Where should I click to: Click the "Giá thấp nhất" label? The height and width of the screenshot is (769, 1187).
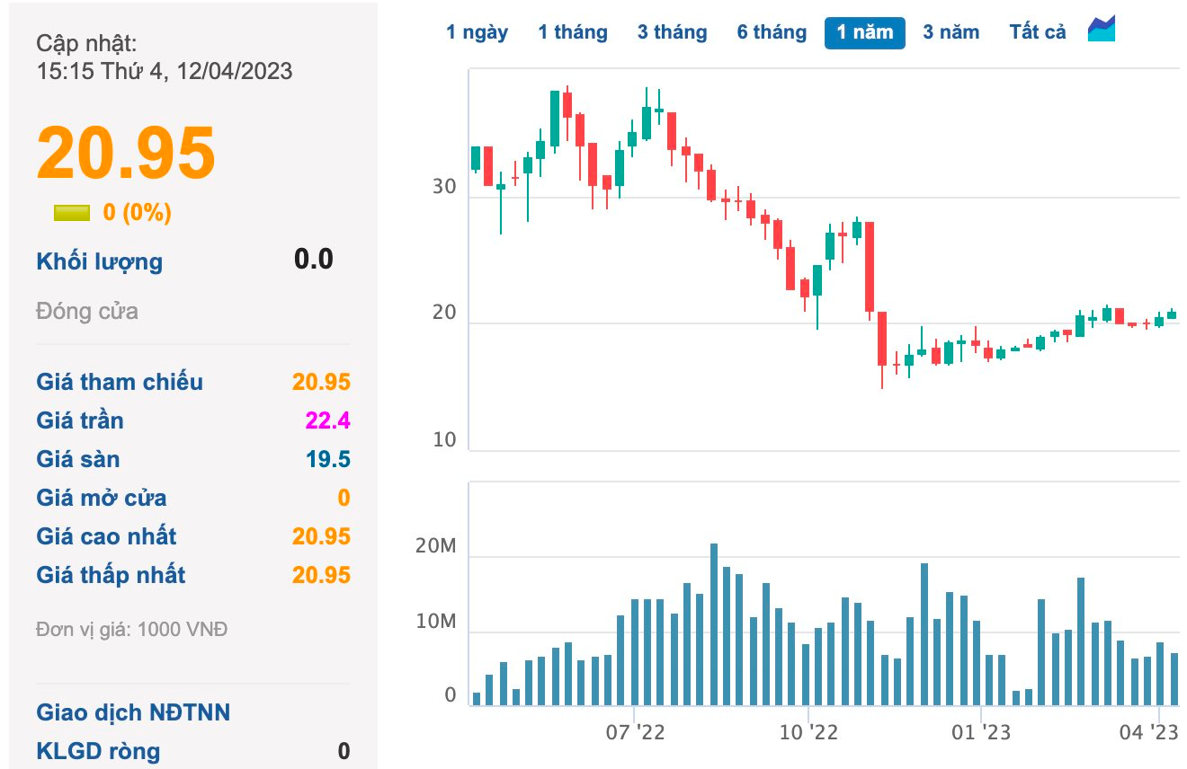click(111, 575)
